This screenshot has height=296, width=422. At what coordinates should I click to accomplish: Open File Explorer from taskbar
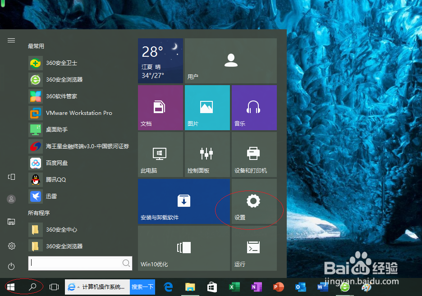click(x=190, y=287)
